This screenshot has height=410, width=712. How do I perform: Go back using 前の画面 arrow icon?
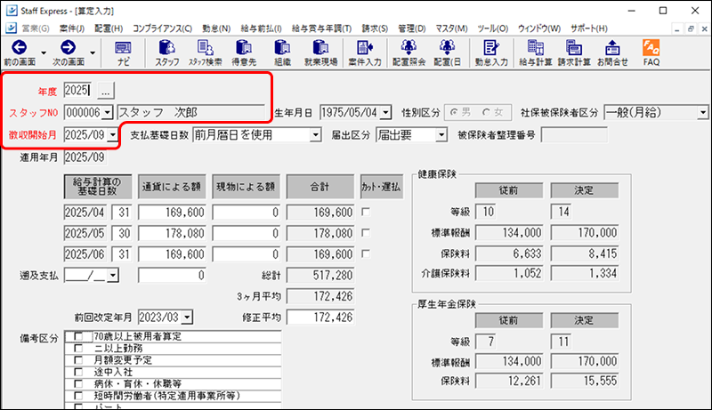[x=19, y=48]
